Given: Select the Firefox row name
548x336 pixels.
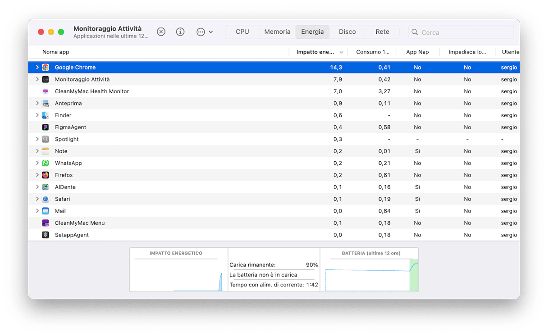Looking at the screenshot, I should tap(64, 175).
